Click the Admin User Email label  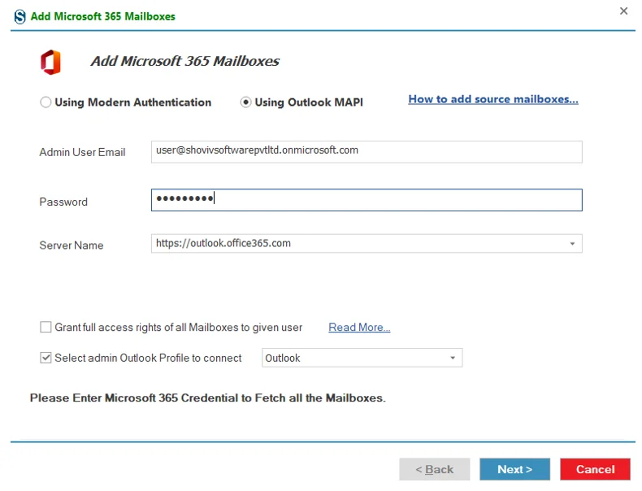pos(82,152)
